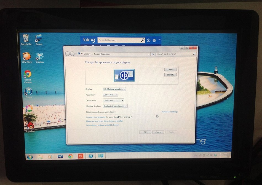Open the Google Chrome desktop icon
Image resolution: width=262 pixels, height=185 pixels.
28,77
